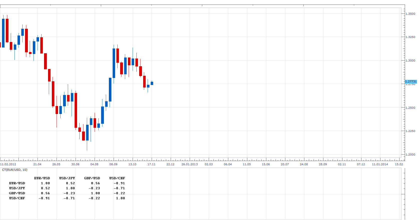Select the 24.08 date label
The width and height of the screenshot is (419, 220).
[304, 164]
